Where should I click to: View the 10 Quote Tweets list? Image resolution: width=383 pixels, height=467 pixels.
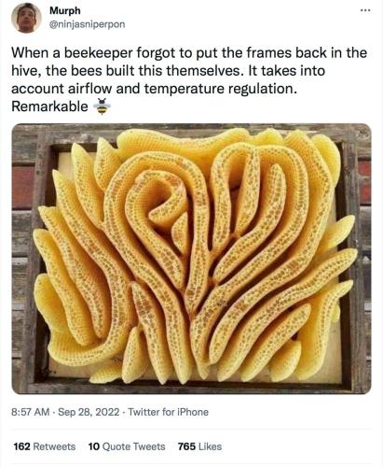click(x=127, y=446)
